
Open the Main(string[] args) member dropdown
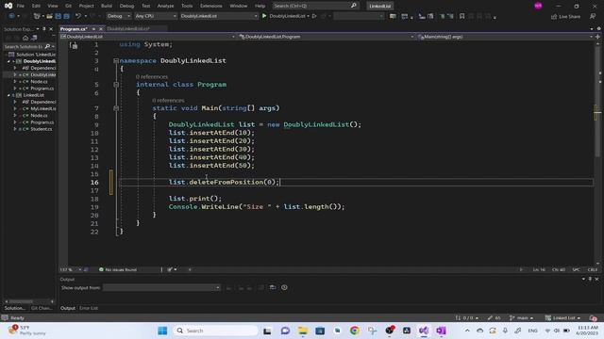click(505, 37)
